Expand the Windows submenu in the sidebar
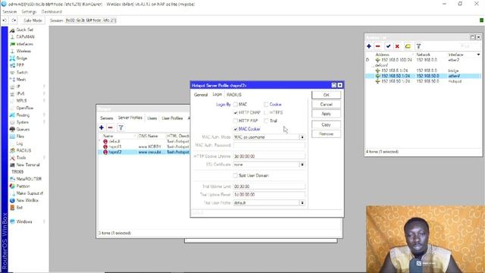Screen dimensions: 485x273 44,222
